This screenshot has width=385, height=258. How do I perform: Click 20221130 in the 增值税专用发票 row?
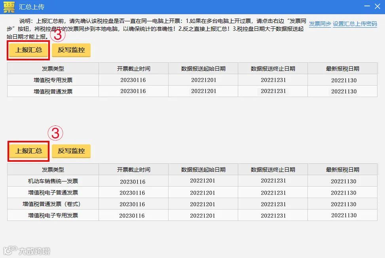344,80
